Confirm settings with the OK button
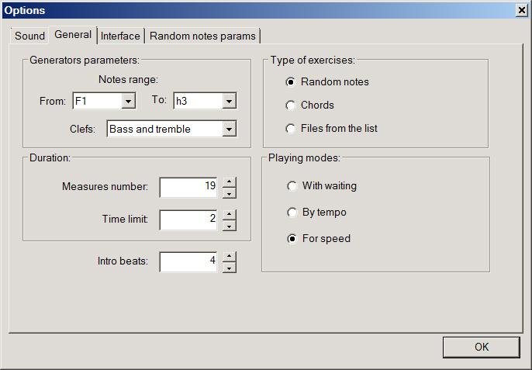Screen dimensions: 532x370 [x=481, y=347]
